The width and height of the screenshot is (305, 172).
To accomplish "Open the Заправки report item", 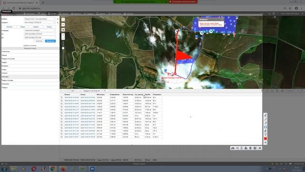I will (30, 66).
